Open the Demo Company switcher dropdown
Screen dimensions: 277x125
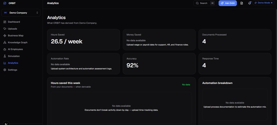[21, 13]
